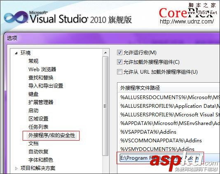Select the %ALLUSERSPROFILE%\Microsoft Visual Studio path row
The height and width of the screenshot is (174, 220).
click(169, 115)
